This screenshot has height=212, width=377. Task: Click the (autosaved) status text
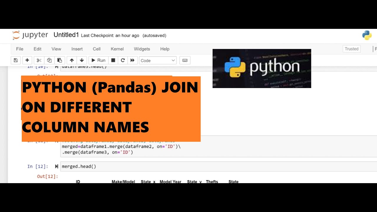point(154,36)
